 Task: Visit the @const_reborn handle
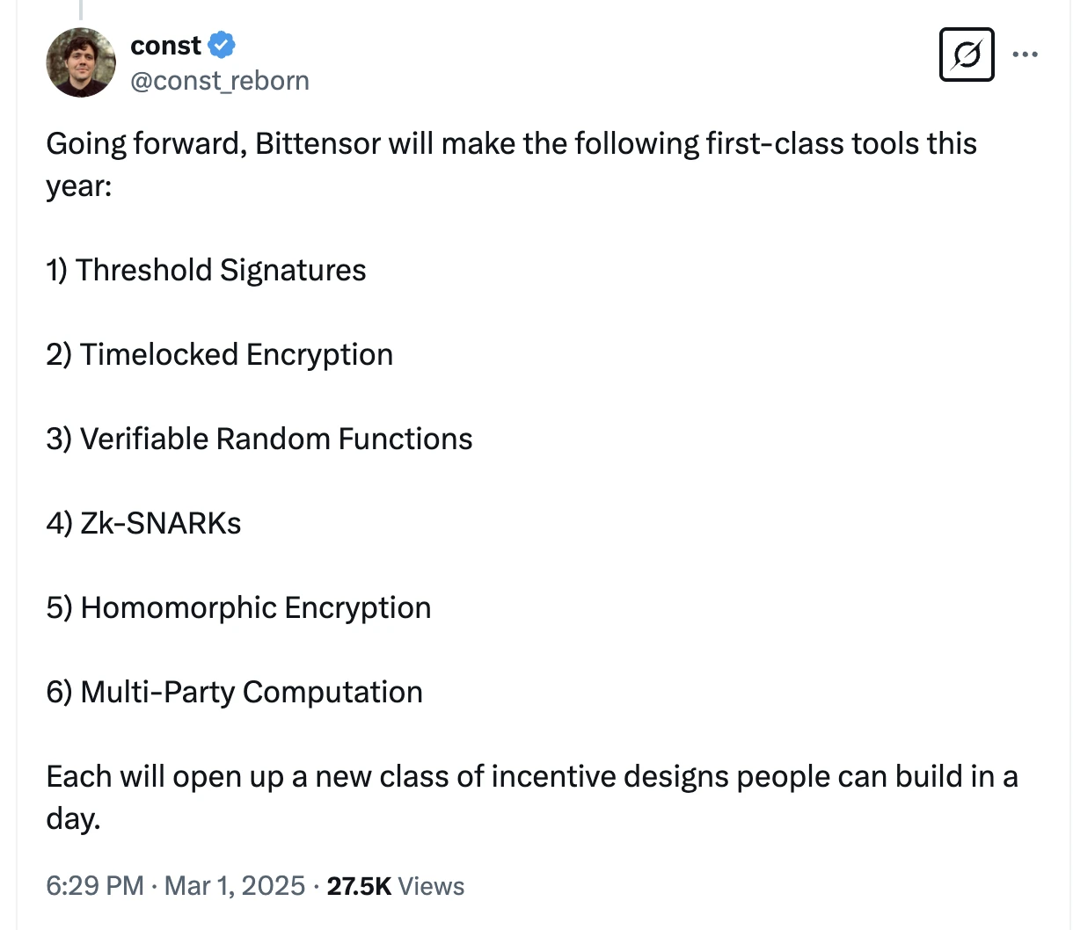pyautogui.click(x=220, y=81)
